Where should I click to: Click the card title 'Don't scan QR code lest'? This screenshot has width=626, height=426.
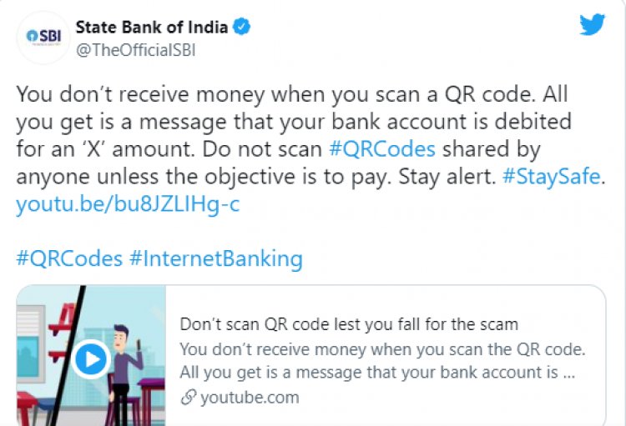349,324
